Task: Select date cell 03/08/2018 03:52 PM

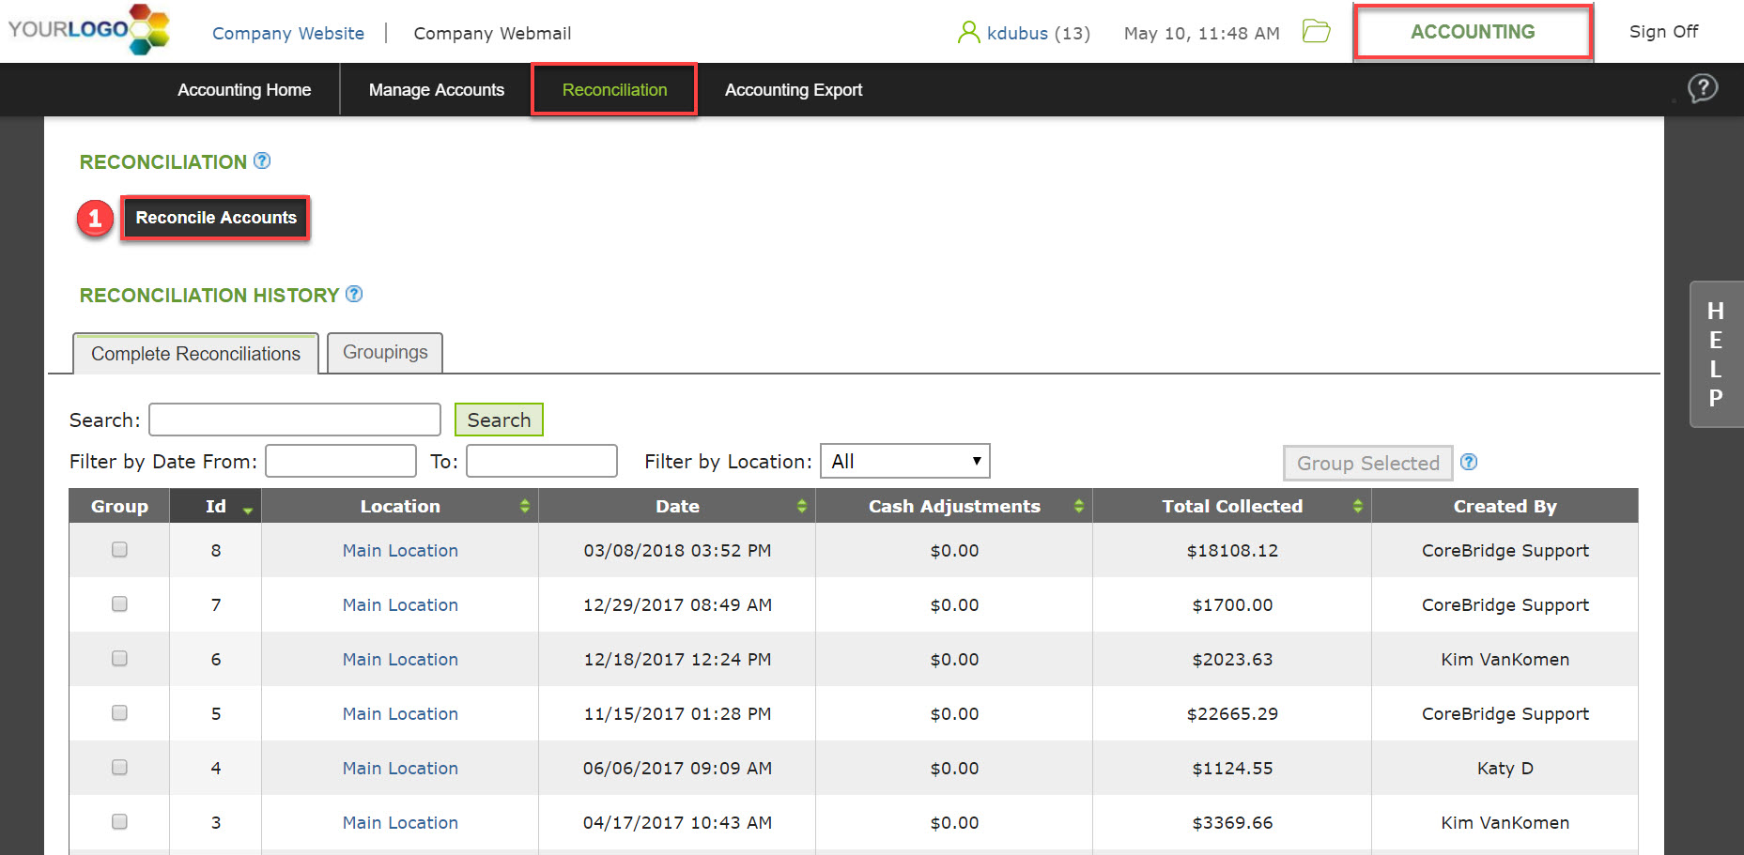Action: coord(677,551)
